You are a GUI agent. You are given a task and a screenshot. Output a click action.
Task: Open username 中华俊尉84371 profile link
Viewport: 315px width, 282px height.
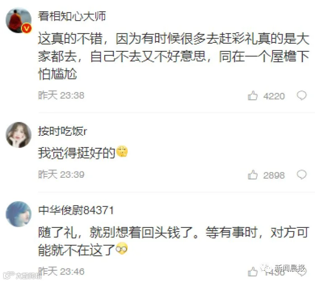76,210
